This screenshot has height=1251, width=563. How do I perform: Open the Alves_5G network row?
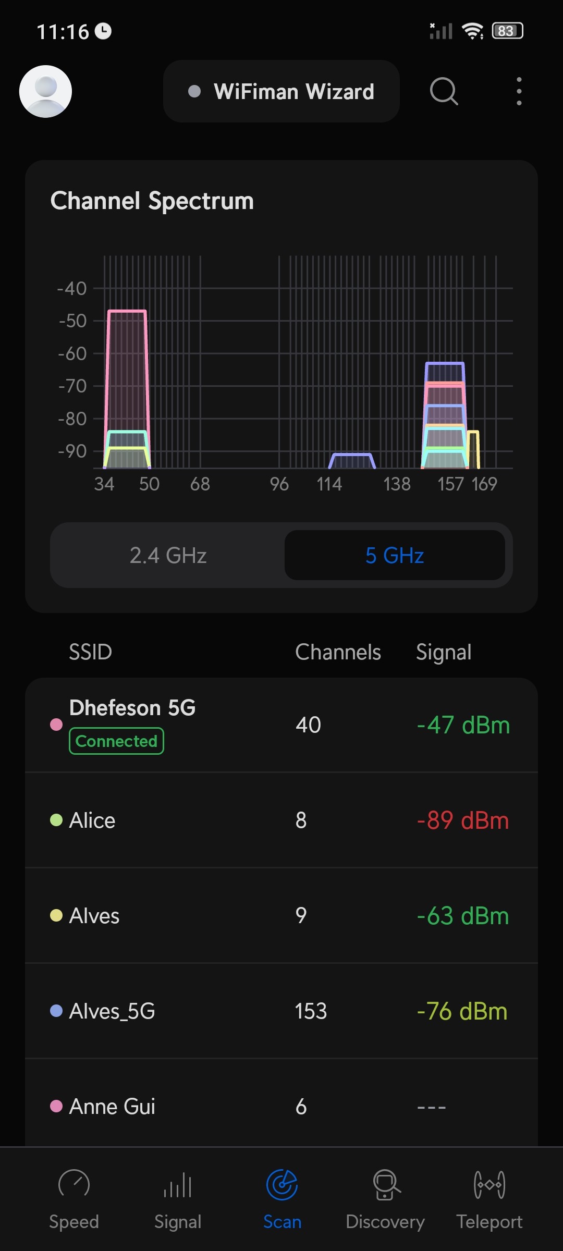[x=281, y=1011]
